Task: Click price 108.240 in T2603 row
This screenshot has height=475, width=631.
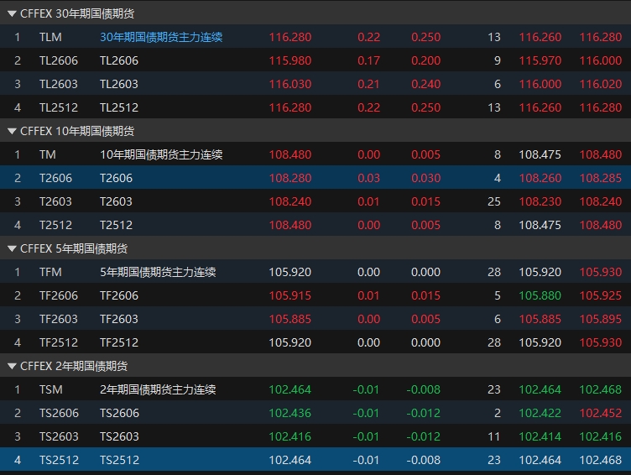Action: point(290,201)
